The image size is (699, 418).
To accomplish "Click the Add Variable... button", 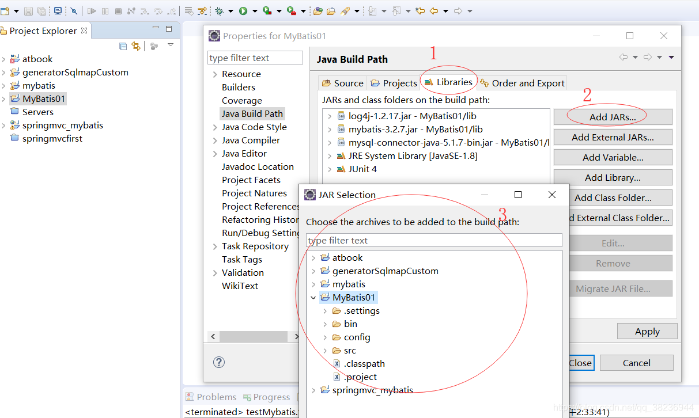I will [613, 157].
